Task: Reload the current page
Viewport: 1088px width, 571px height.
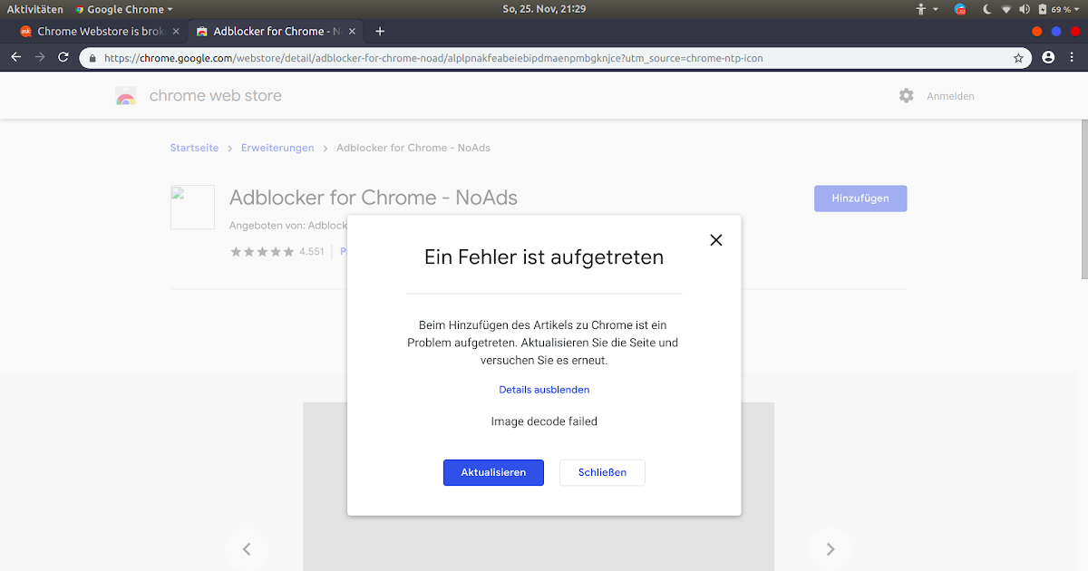Action: 63,57
